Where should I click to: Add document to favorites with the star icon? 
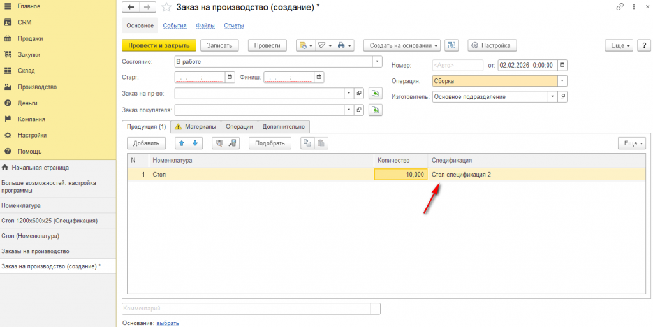[166, 7]
